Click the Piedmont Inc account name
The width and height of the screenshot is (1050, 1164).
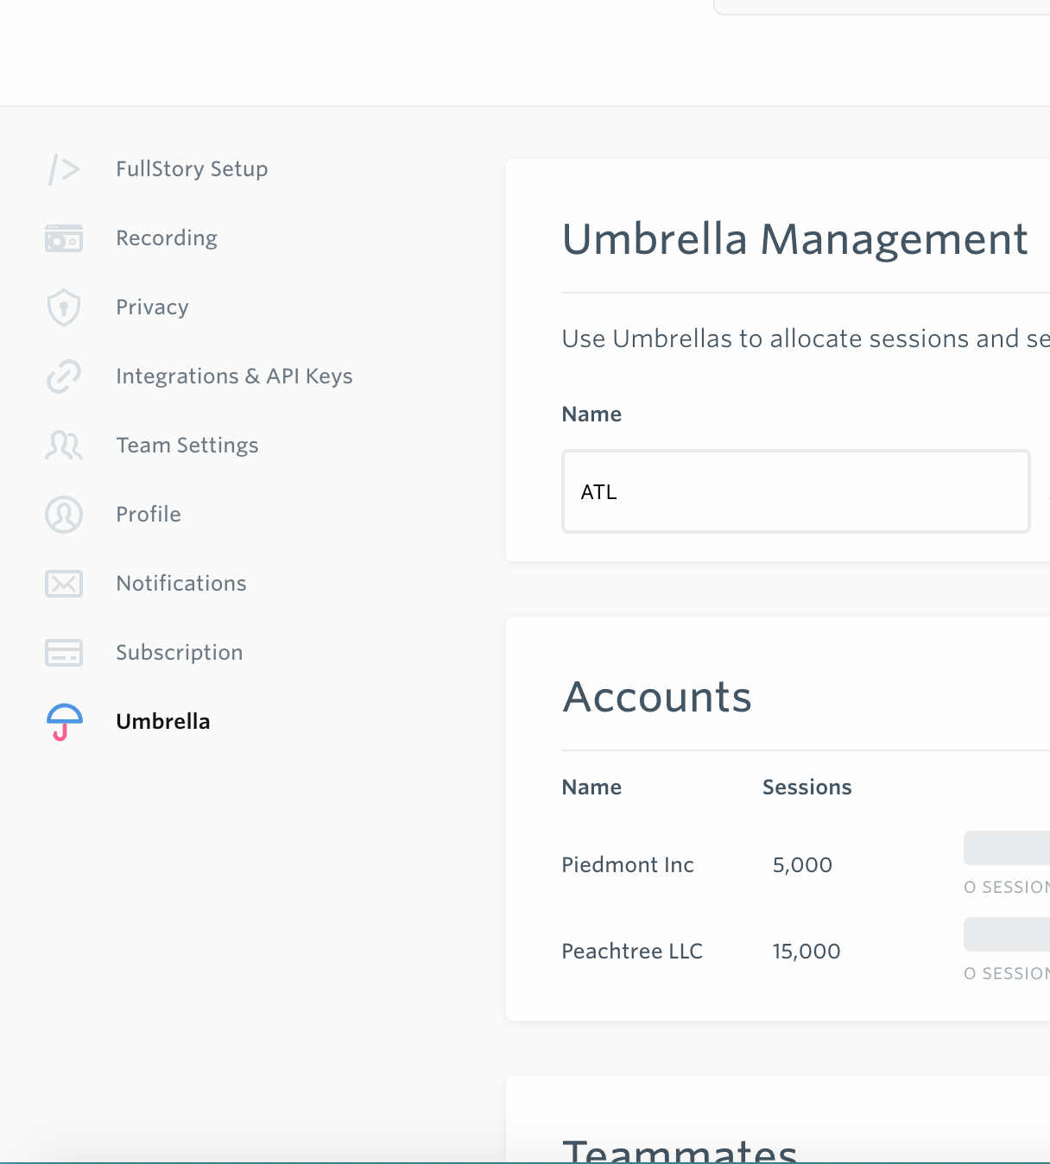(628, 864)
